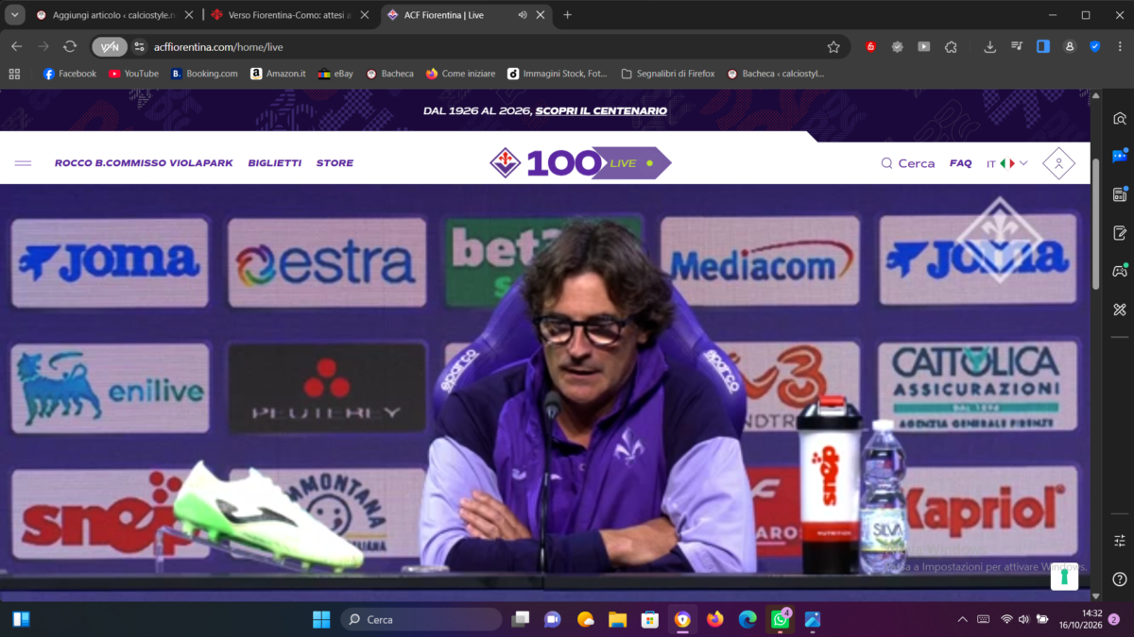This screenshot has height=637, width=1134.
Task: Bookmark this page with the star icon
Action: click(833, 46)
